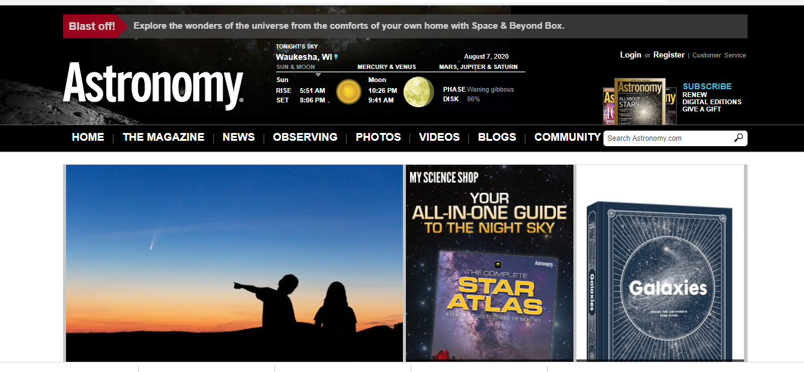Click the Subscribe link
This screenshot has height=372, width=804.
pos(707,86)
